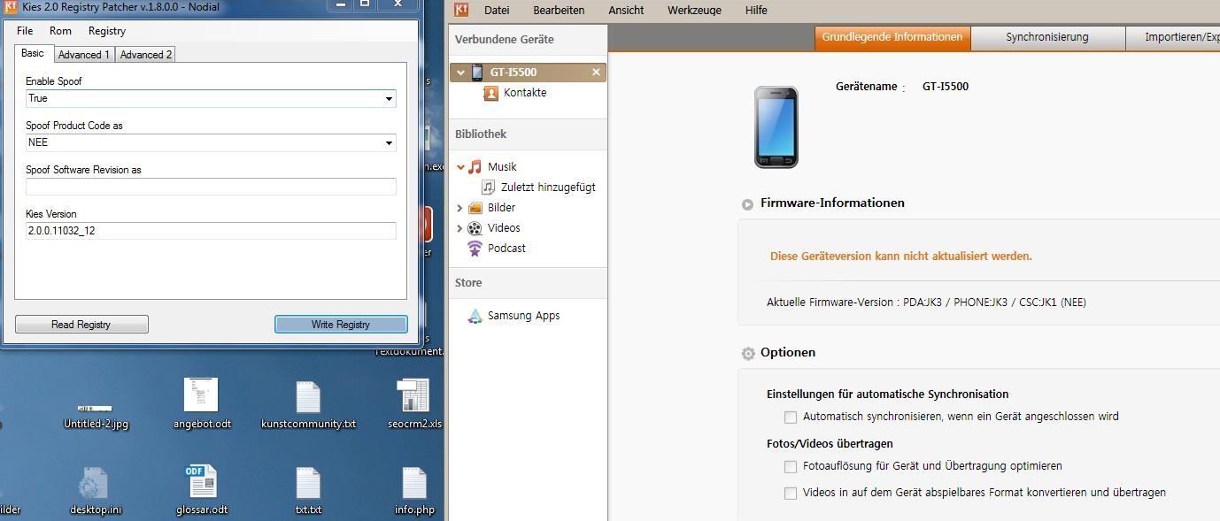Click the Videos film reel icon

(x=475, y=228)
